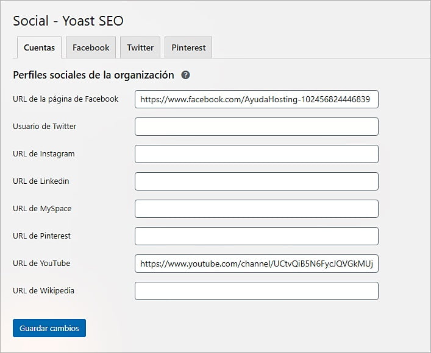The height and width of the screenshot is (353, 431).
Task: Click the 'Usuario de Twitter' label text
Action: [45, 127]
